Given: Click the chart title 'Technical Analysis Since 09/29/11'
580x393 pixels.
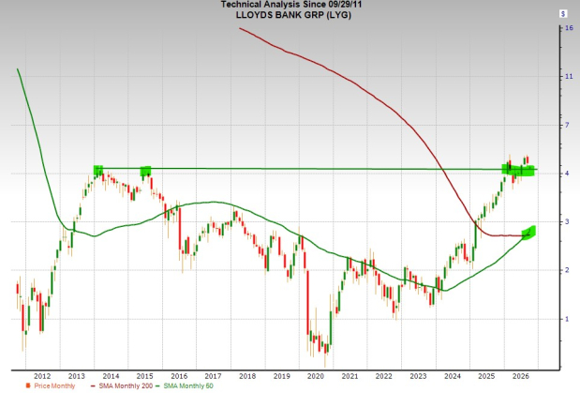Looking at the screenshot, I should (291, 5).
